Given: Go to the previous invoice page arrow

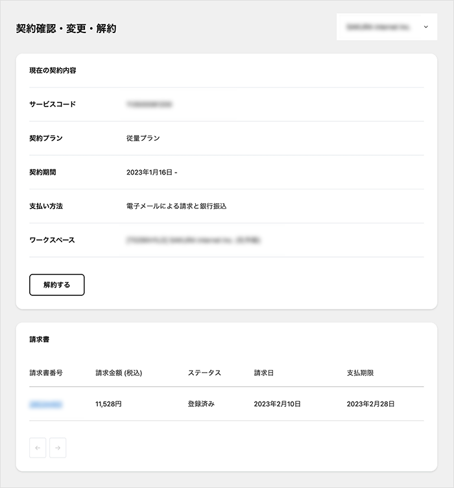Looking at the screenshot, I should 38,448.
